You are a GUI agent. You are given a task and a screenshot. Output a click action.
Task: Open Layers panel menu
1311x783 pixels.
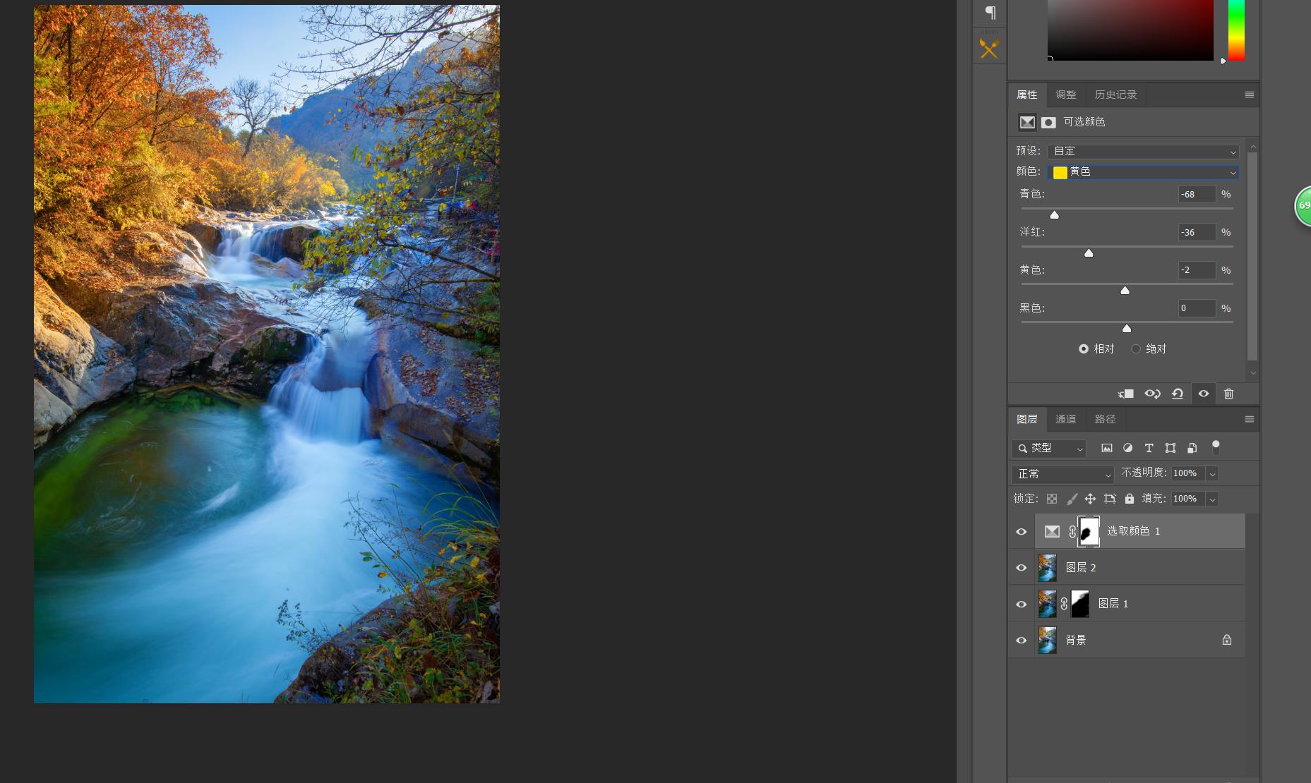point(1249,419)
